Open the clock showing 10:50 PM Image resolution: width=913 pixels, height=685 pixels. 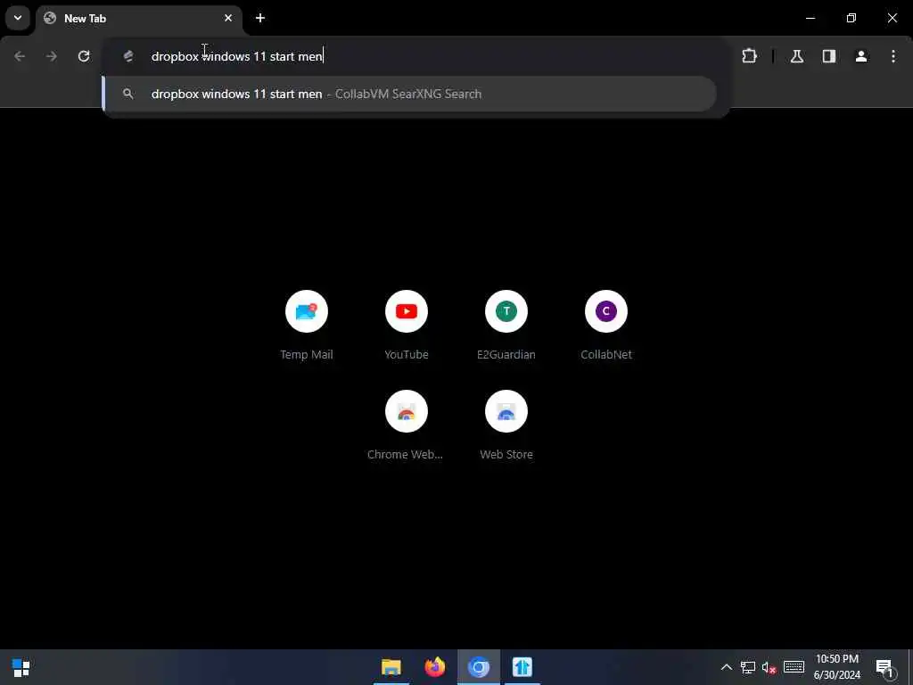836,667
